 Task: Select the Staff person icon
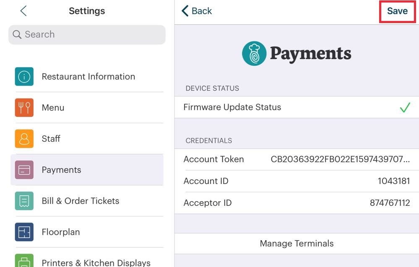click(x=24, y=138)
